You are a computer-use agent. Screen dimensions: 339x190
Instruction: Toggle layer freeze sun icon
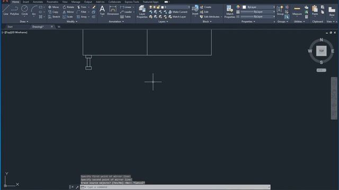click(x=154, y=7)
